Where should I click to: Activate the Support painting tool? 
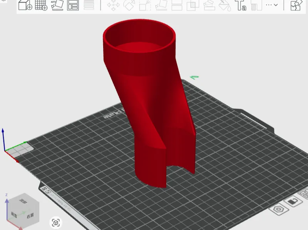coord(209,5)
